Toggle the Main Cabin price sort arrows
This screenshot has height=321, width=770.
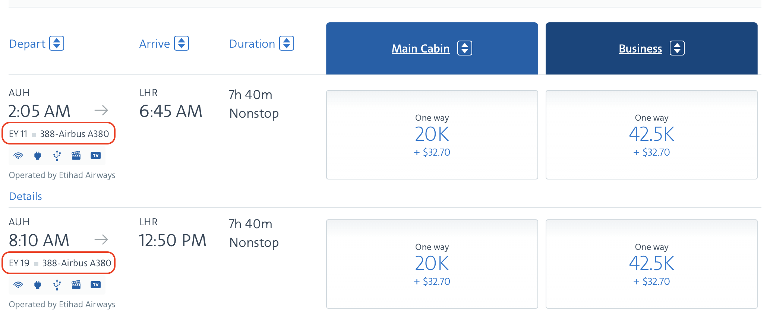point(465,48)
